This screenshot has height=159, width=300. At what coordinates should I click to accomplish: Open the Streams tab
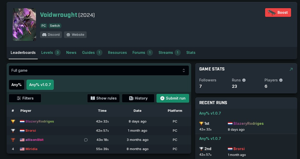169,53
